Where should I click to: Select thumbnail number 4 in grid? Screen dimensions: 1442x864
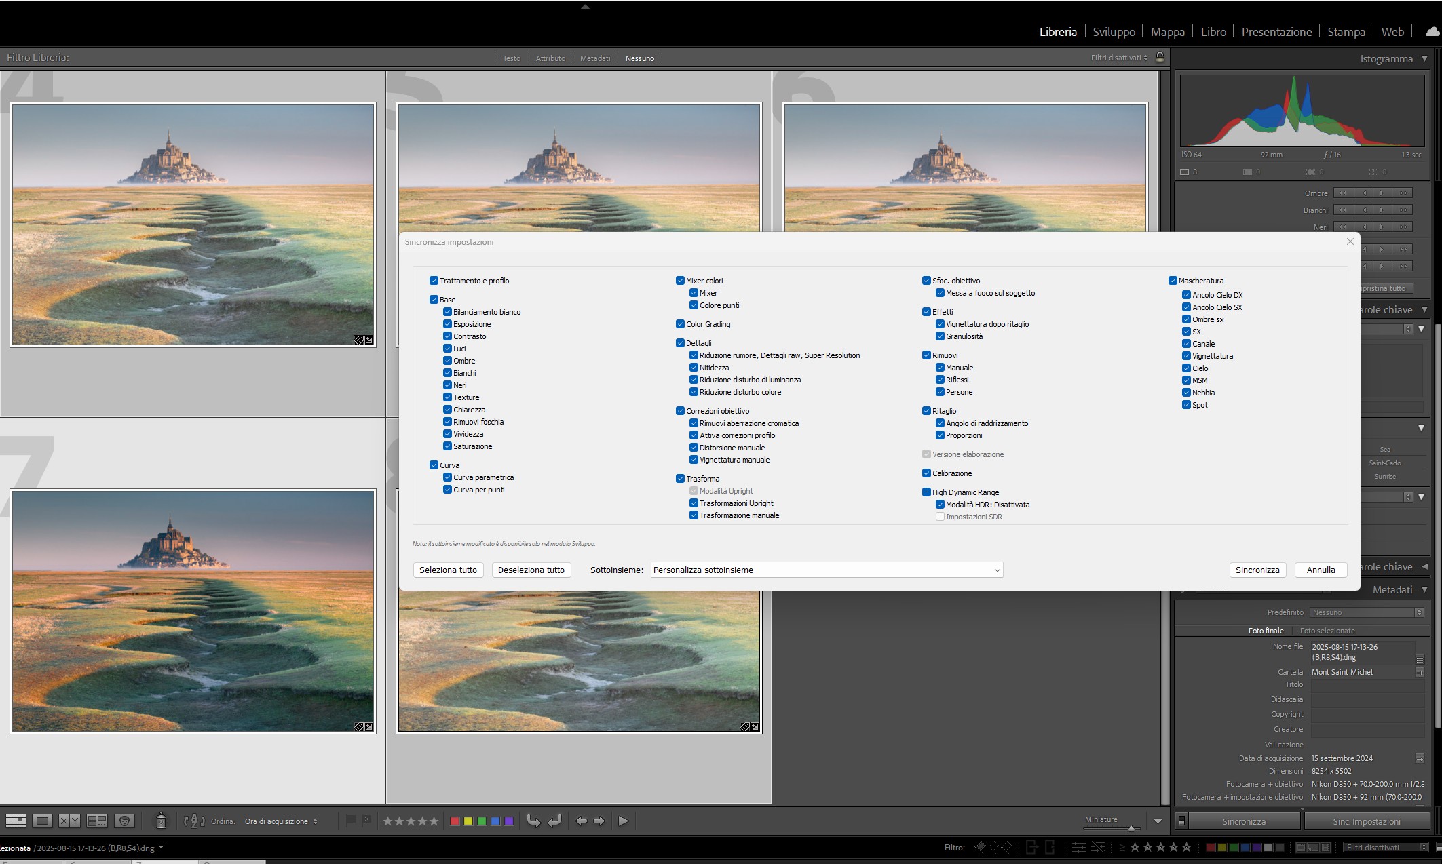(x=193, y=224)
